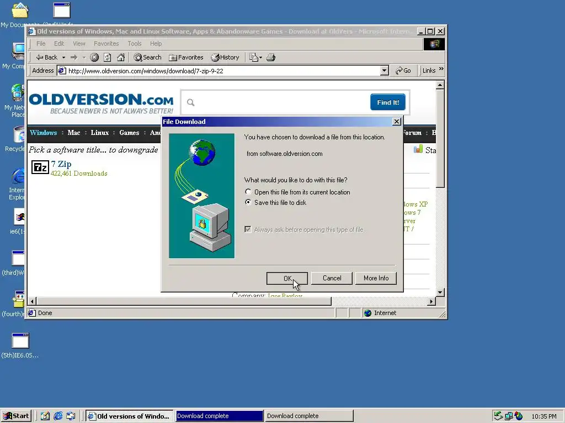Open the Mac tab on site navigation
This screenshot has width=565, height=423.
tap(74, 133)
